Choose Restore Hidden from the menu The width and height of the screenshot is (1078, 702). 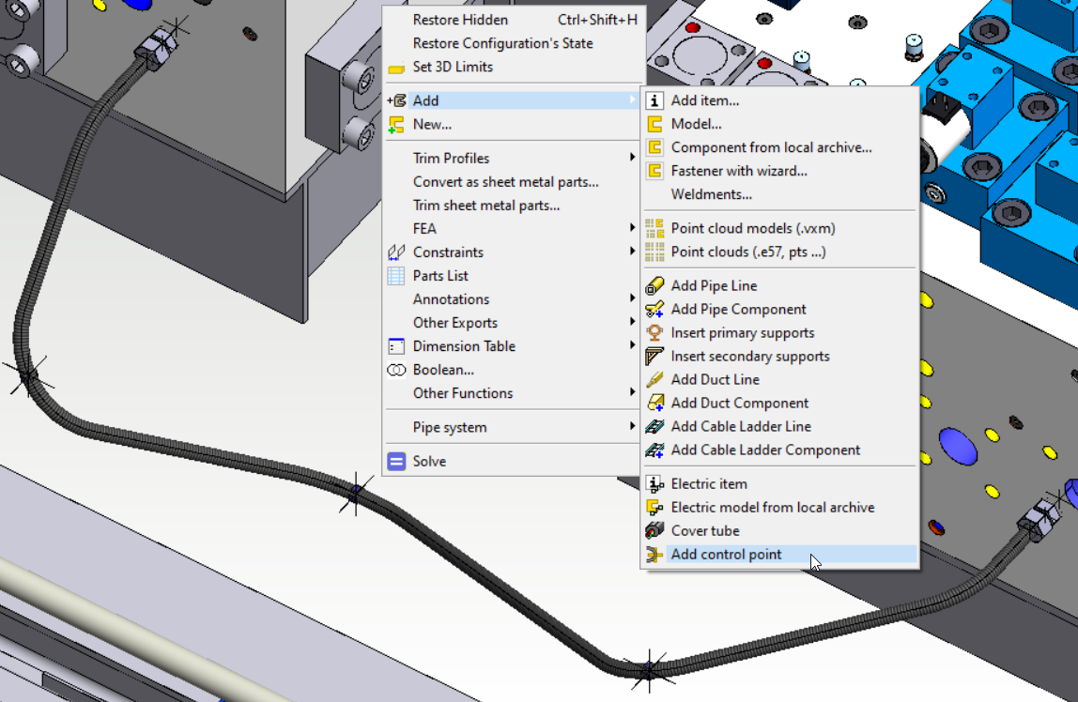tap(460, 20)
